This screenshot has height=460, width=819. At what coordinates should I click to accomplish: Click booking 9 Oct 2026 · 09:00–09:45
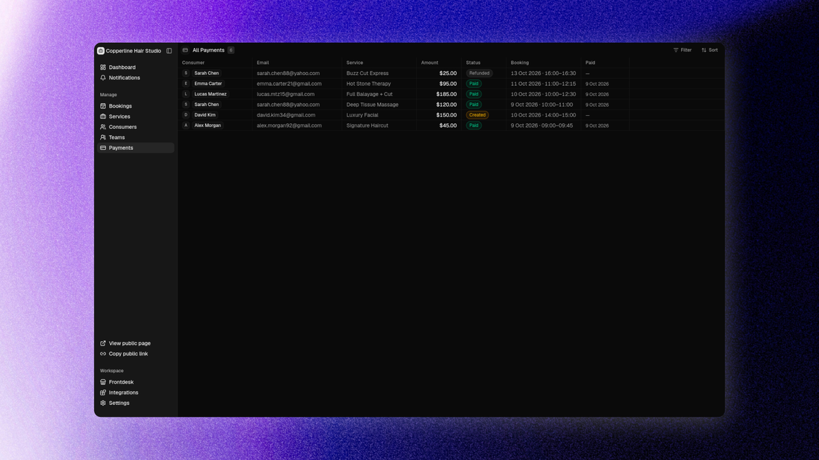pos(542,125)
